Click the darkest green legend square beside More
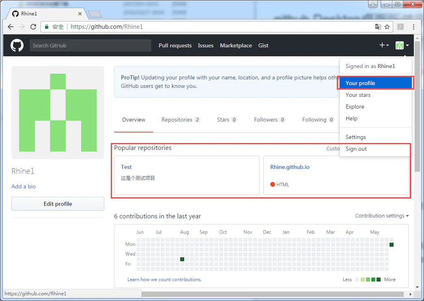The width and height of the screenshot is (424, 301). (x=379, y=280)
